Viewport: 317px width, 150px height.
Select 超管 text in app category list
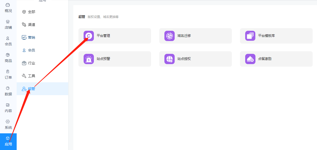tap(32, 89)
